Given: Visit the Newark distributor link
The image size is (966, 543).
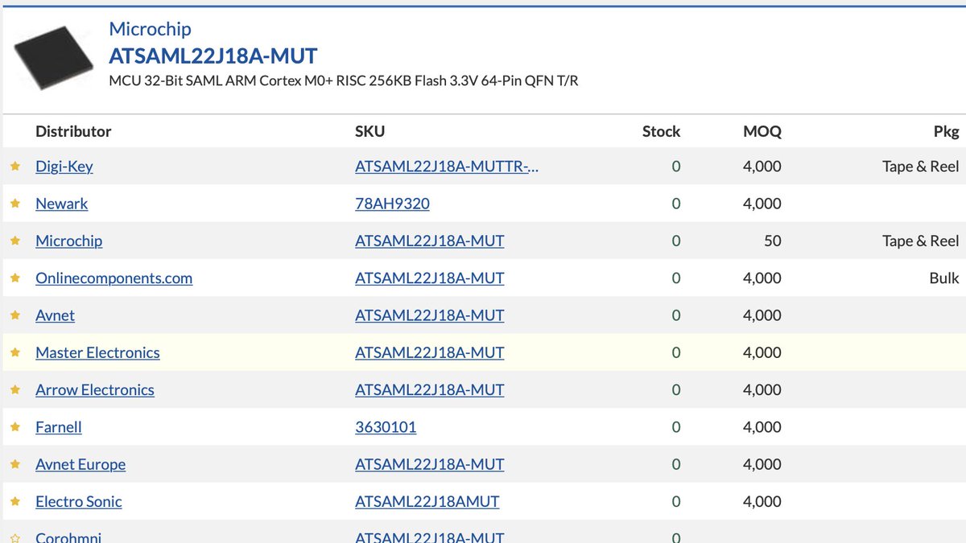Looking at the screenshot, I should (x=62, y=204).
